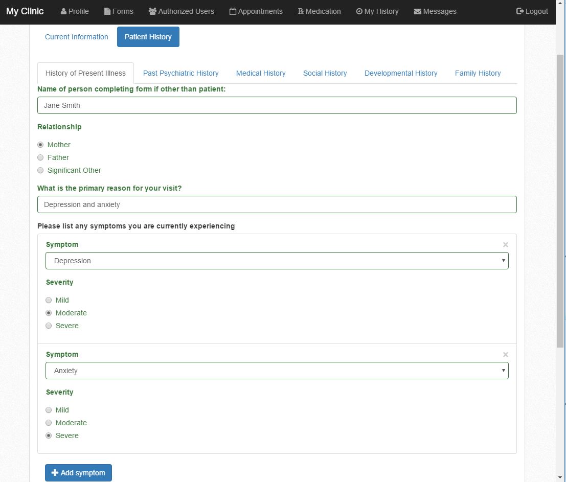
Task: Remove the Anxiety symptom with the X
Action: tap(505, 354)
